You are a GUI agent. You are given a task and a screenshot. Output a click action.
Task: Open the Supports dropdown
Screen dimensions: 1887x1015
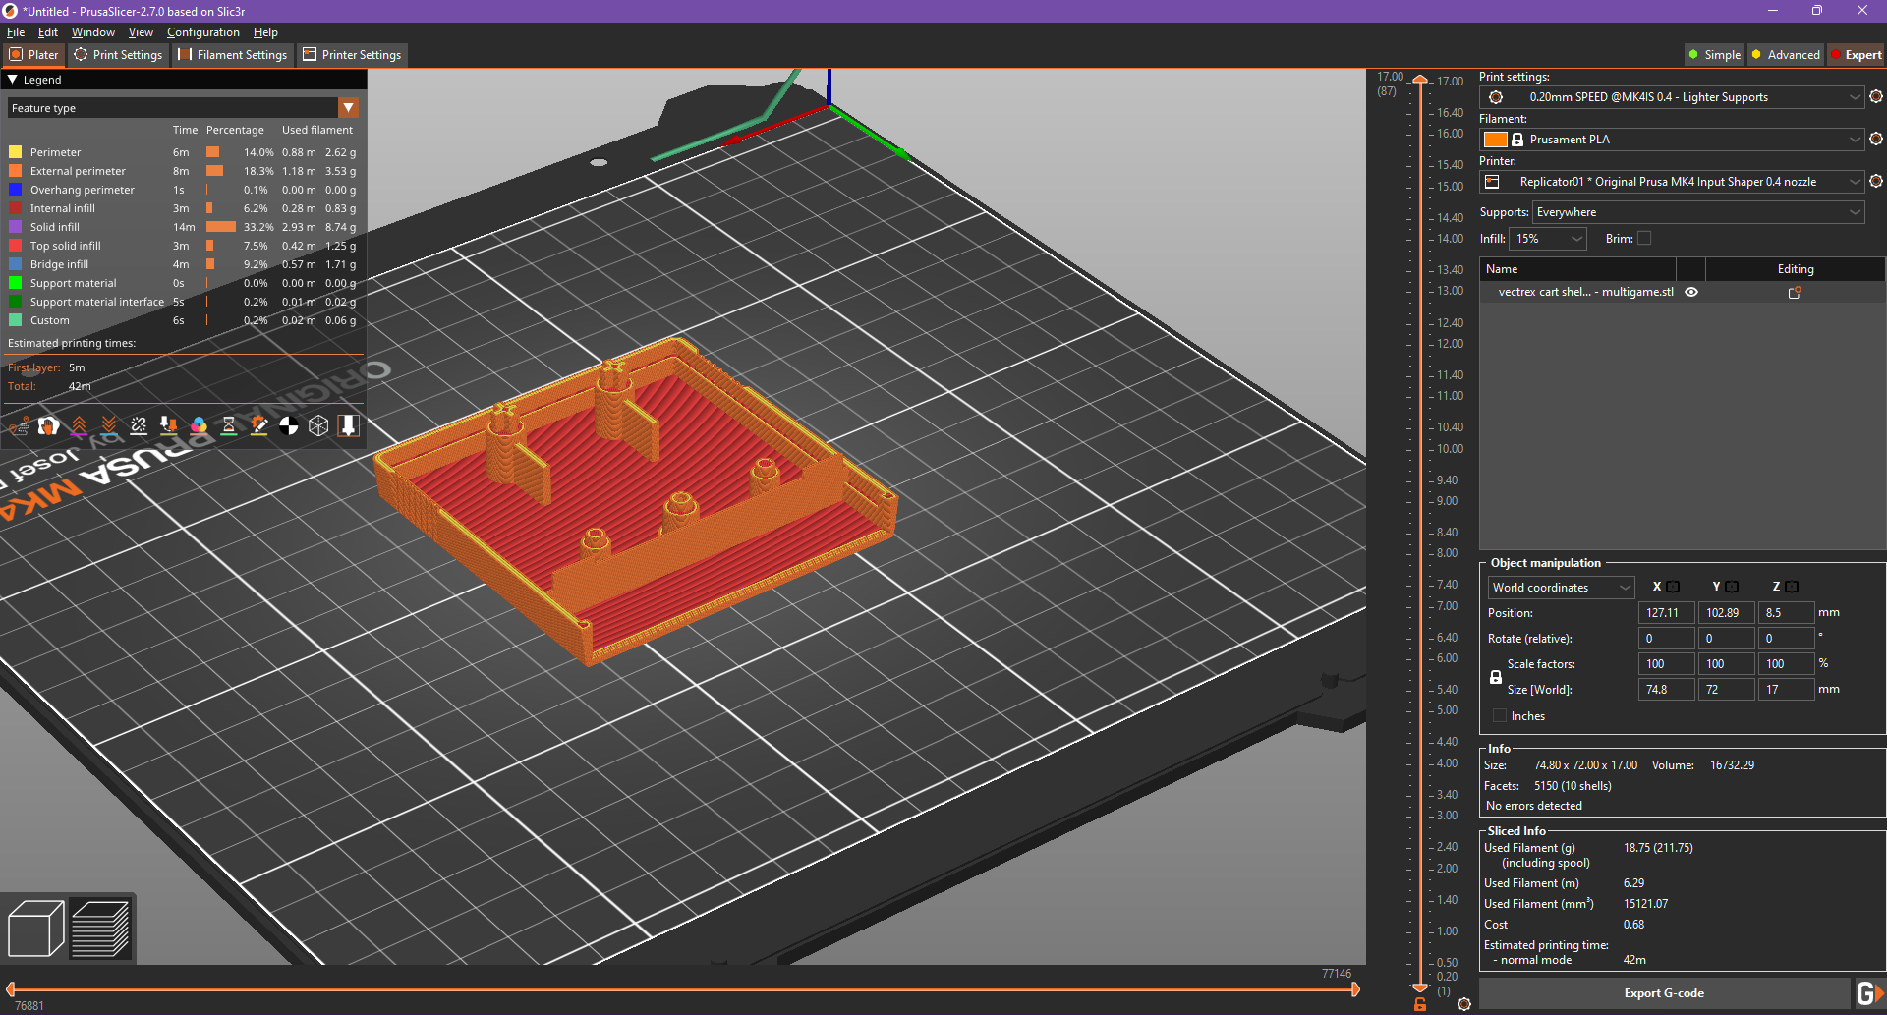pyautogui.click(x=1697, y=212)
